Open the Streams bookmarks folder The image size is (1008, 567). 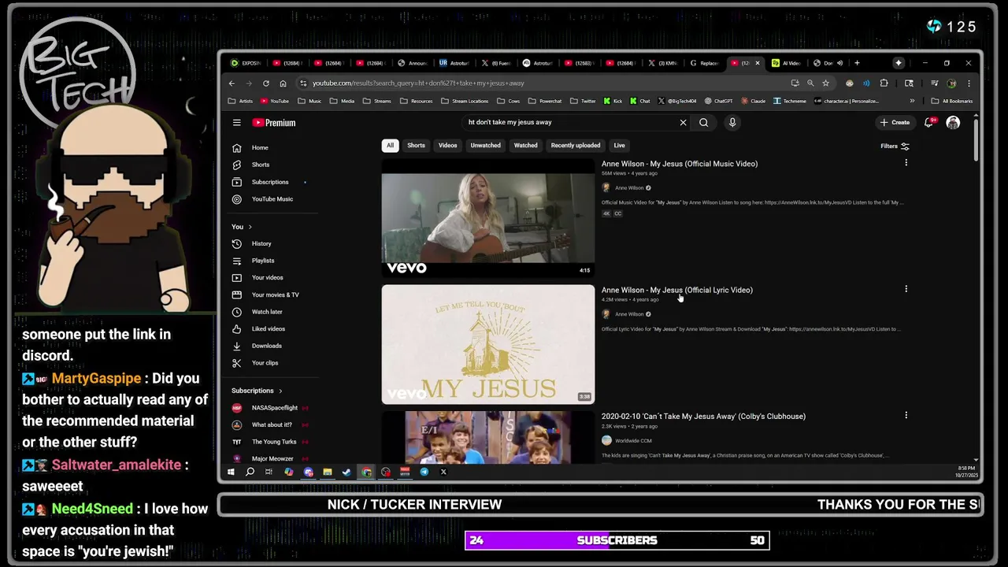pos(376,101)
